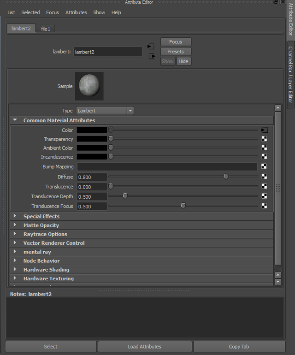Viewport: 295px width, 355px height.
Task: Click the Presets button
Action: point(176,52)
